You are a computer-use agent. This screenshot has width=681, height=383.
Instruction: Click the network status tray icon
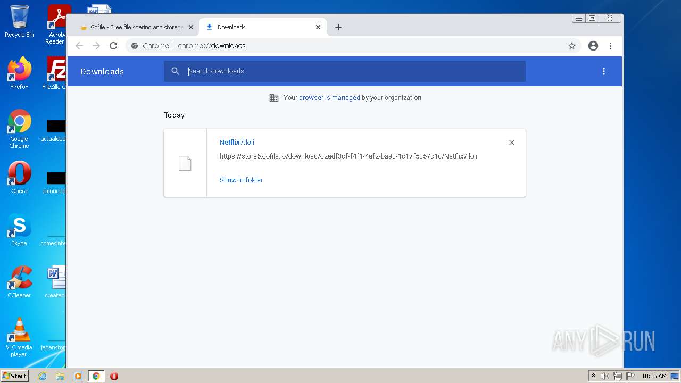[x=618, y=376]
